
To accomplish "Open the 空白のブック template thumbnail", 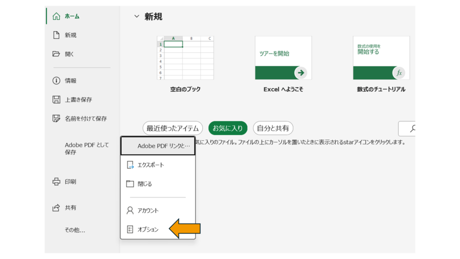I will (185, 58).
